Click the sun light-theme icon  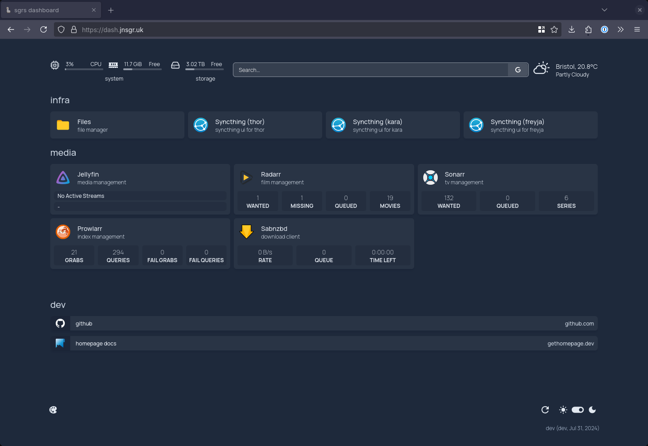click(x=563, y=410)
